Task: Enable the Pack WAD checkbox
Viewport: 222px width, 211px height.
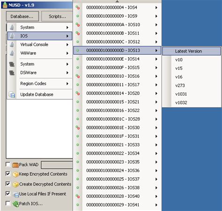Action: (x=8, y=165)
